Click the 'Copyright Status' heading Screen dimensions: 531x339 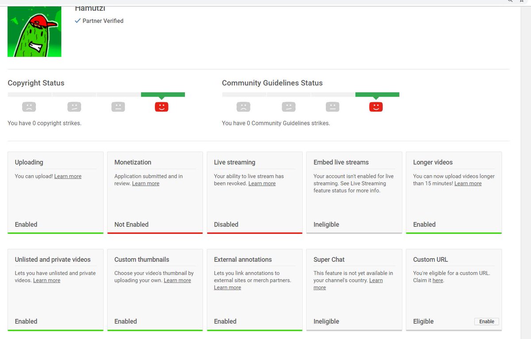pos(36,83)
